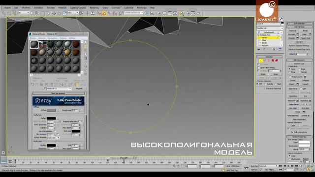Enable Preserve UVs checkbox
The width and height of the screenshot is (315, 177).
point(290,77)
